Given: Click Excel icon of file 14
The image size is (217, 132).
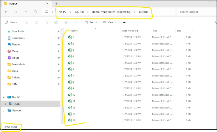Looking at the screenshot, I should 70,120.
